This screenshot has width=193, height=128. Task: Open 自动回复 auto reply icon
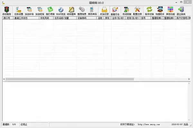coord(127,11)
